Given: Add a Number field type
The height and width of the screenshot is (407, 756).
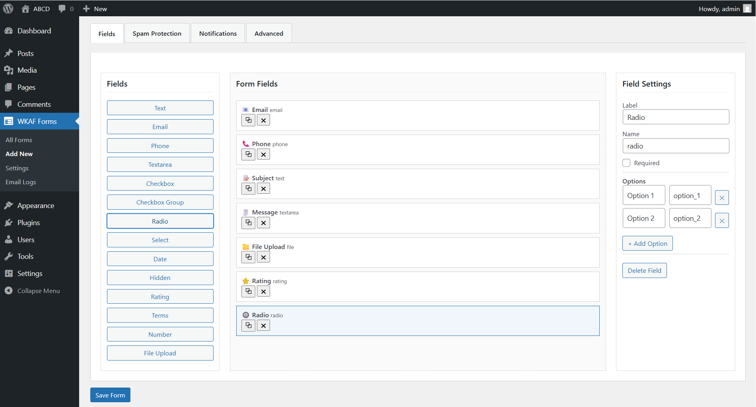Looking at the screenshot, I should [160, 334].
